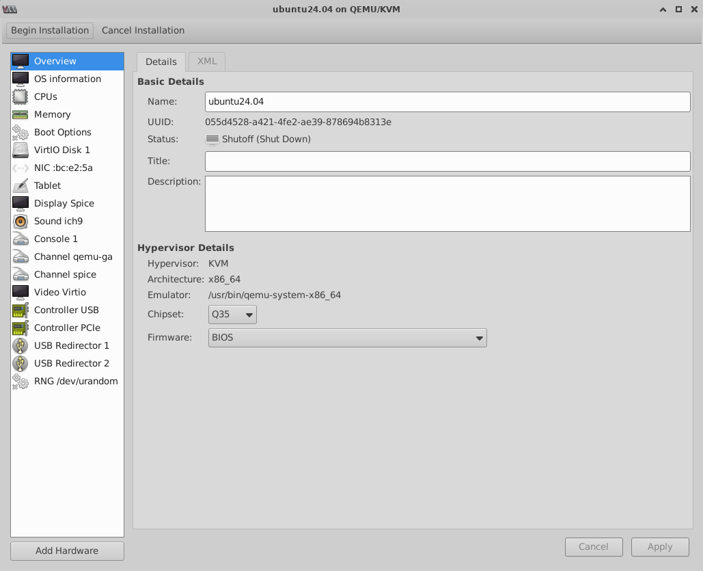Click the Add Hardware button
Screen dimensions: 703x571
click(x=67, y=550)
